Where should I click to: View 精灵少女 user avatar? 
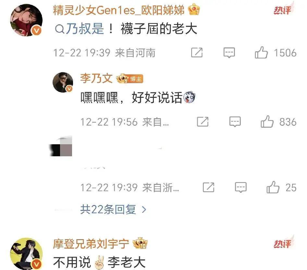pos(26,20)
